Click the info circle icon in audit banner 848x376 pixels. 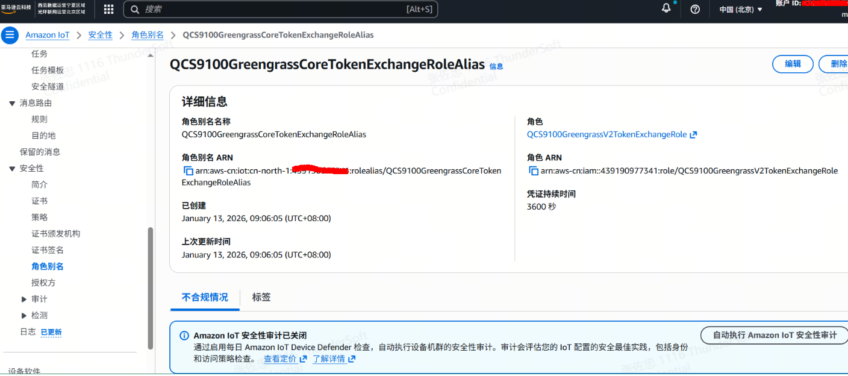(x=184, y=336)
